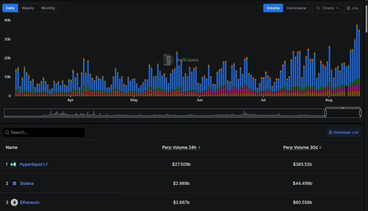Image resolution: width=368 pixels, height=211 pixels.
Task: Open the Ethereum chain link
Action: [30, 202]
